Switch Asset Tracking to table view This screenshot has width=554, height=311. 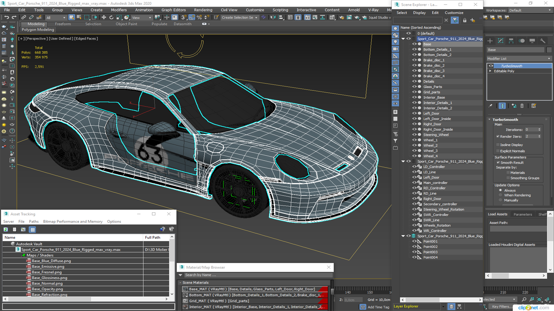coord(33,230)
